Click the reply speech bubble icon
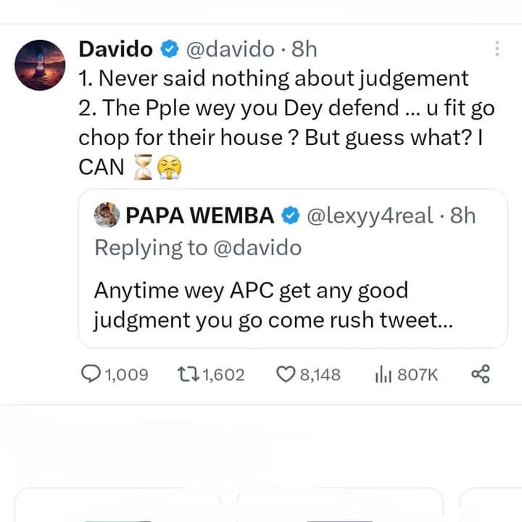 (91, 374)
